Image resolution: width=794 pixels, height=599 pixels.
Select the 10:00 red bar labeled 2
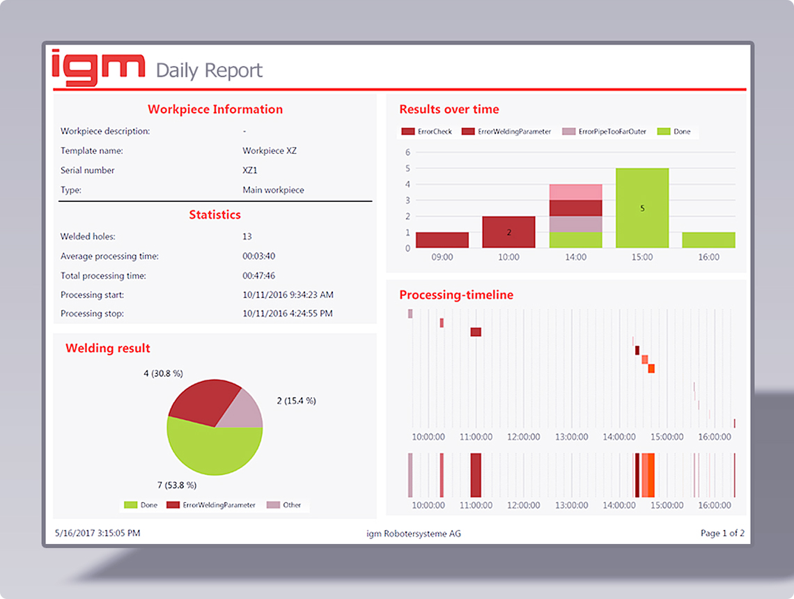pyautogui.click(x=508, y=232)
